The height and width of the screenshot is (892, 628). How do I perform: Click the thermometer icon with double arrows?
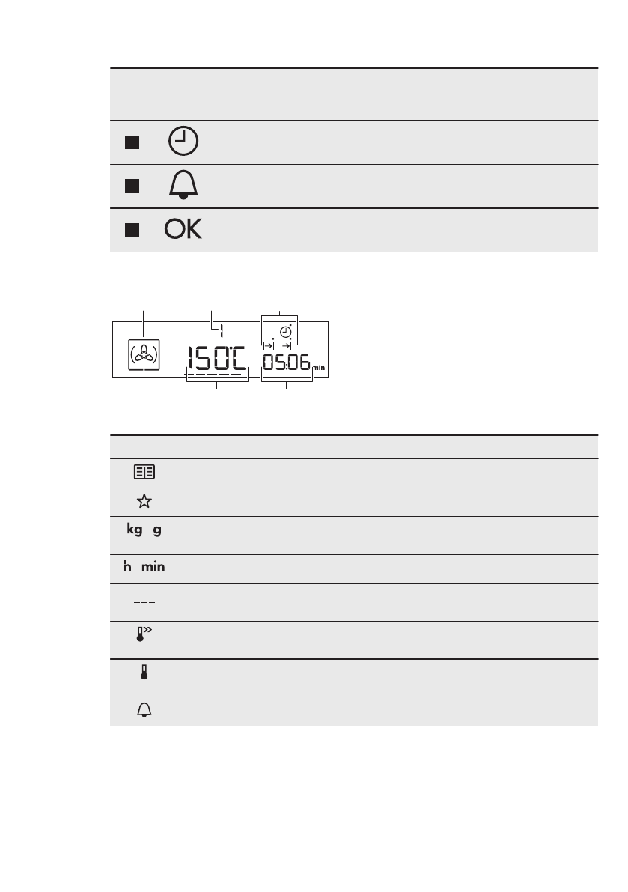pos(143,636)
